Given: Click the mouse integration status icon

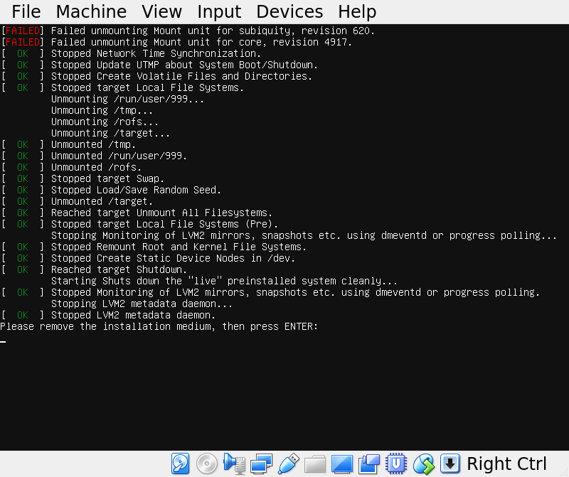Looking at the screenshot, I should [x=423, y=464].
